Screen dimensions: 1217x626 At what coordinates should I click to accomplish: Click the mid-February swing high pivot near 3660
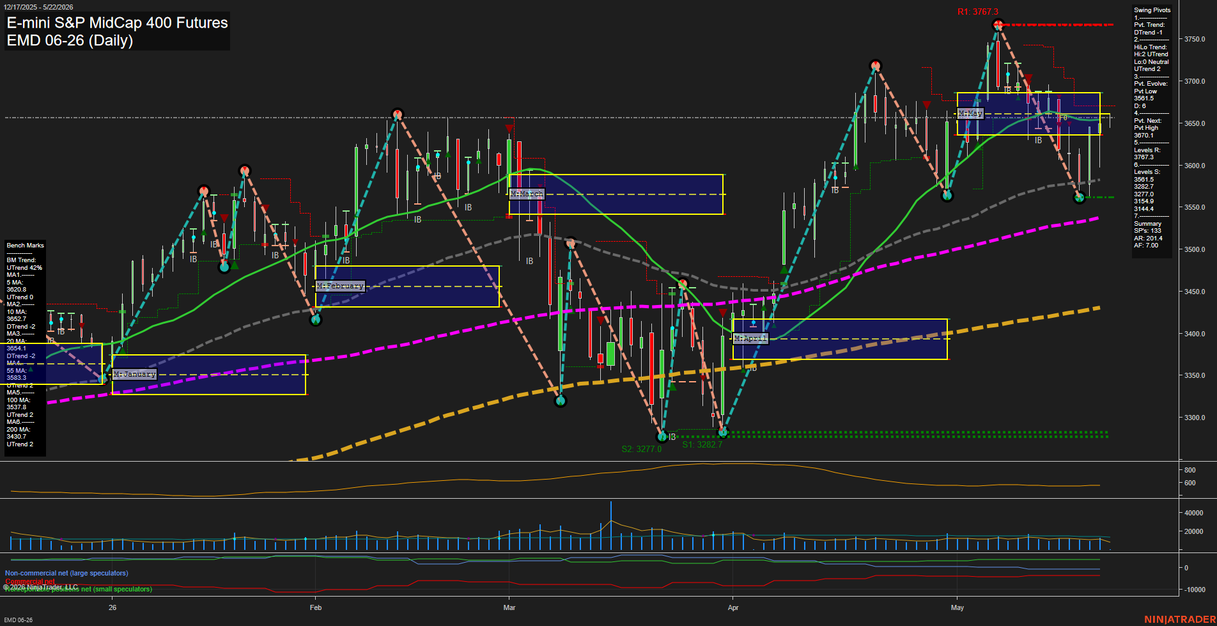coord(398,114)
